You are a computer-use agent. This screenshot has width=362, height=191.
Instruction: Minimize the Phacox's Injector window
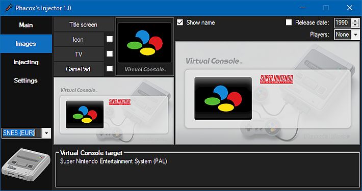303,8
